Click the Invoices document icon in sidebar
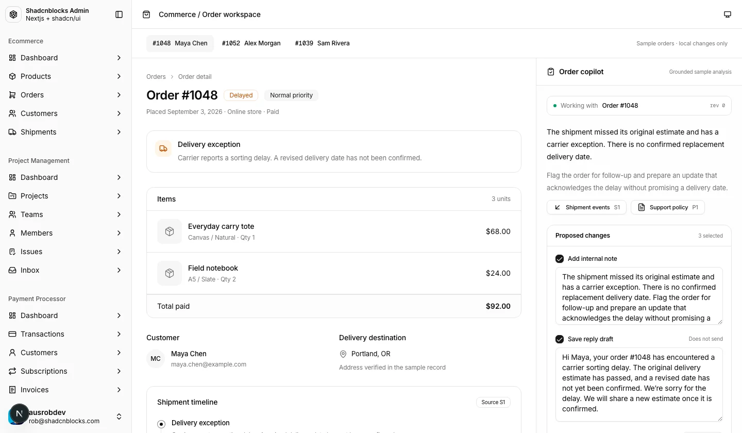This screenshot has width=742, height=433. tap(12, 390)
